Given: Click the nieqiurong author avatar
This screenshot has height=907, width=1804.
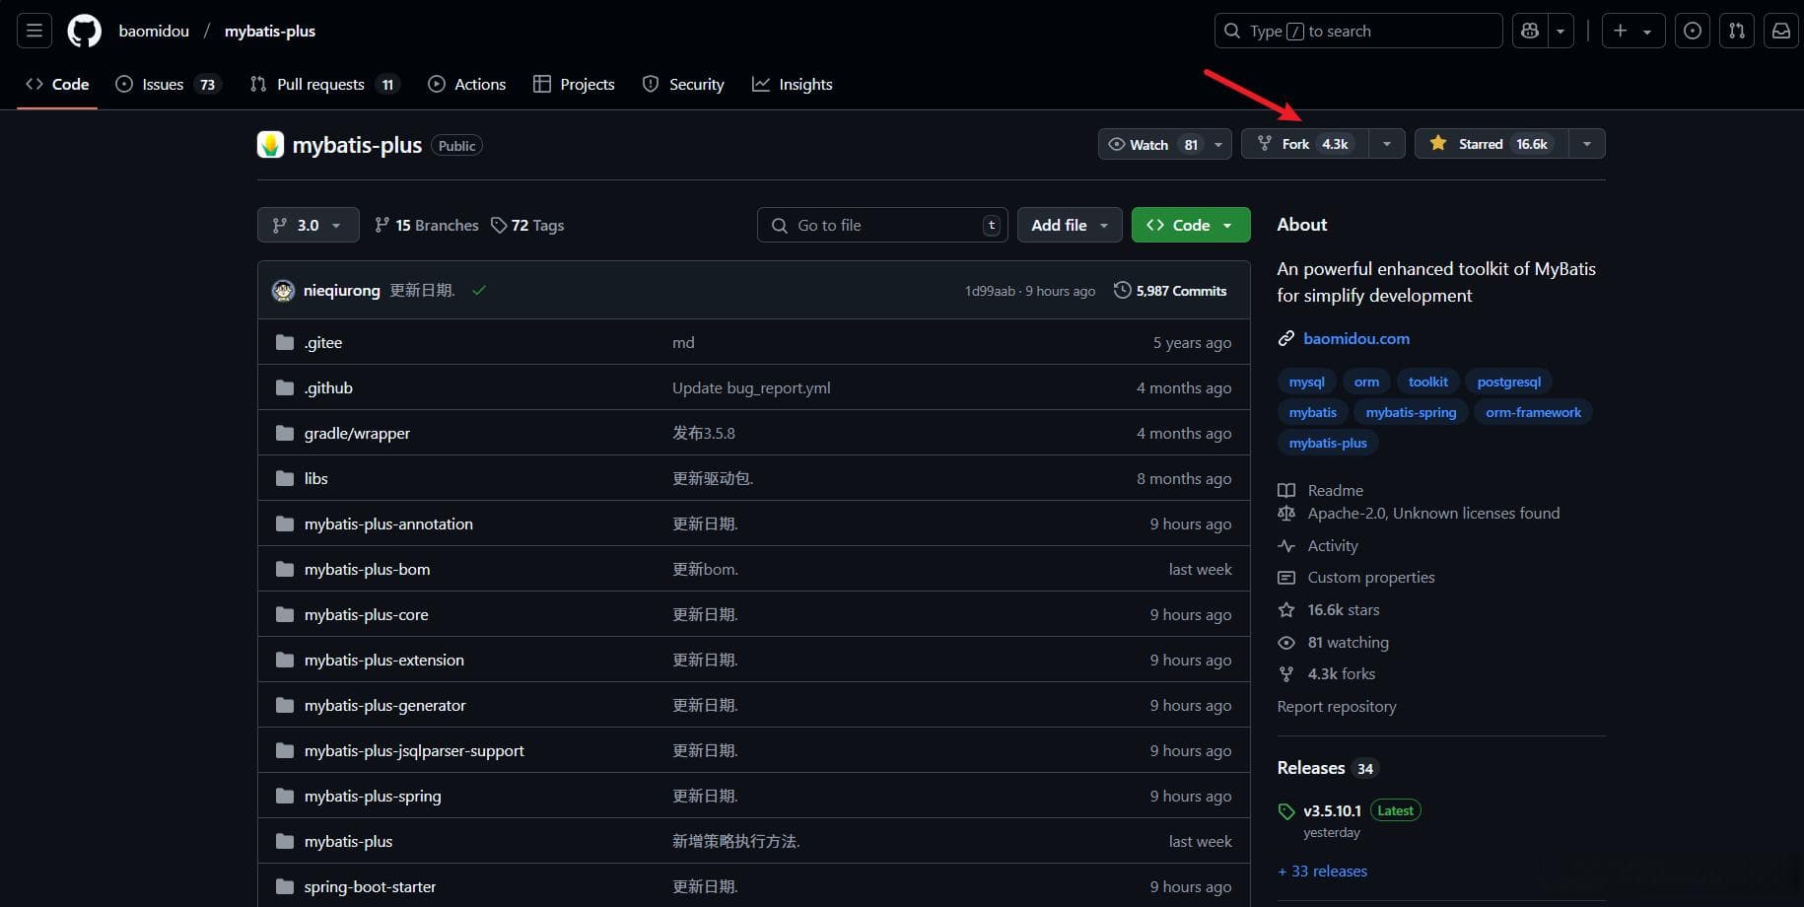Looking at the screenshot, I should (x=283, y=290).
